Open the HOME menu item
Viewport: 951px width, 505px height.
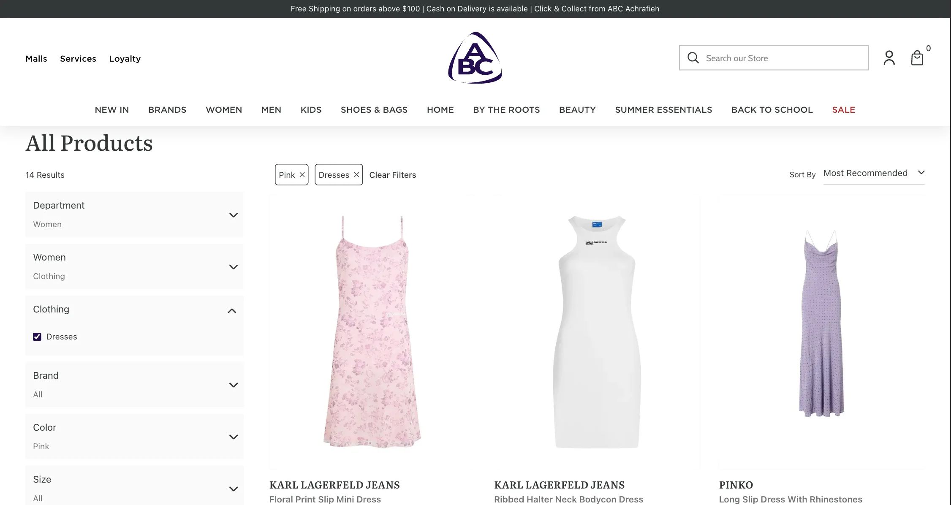pos(440,110)
